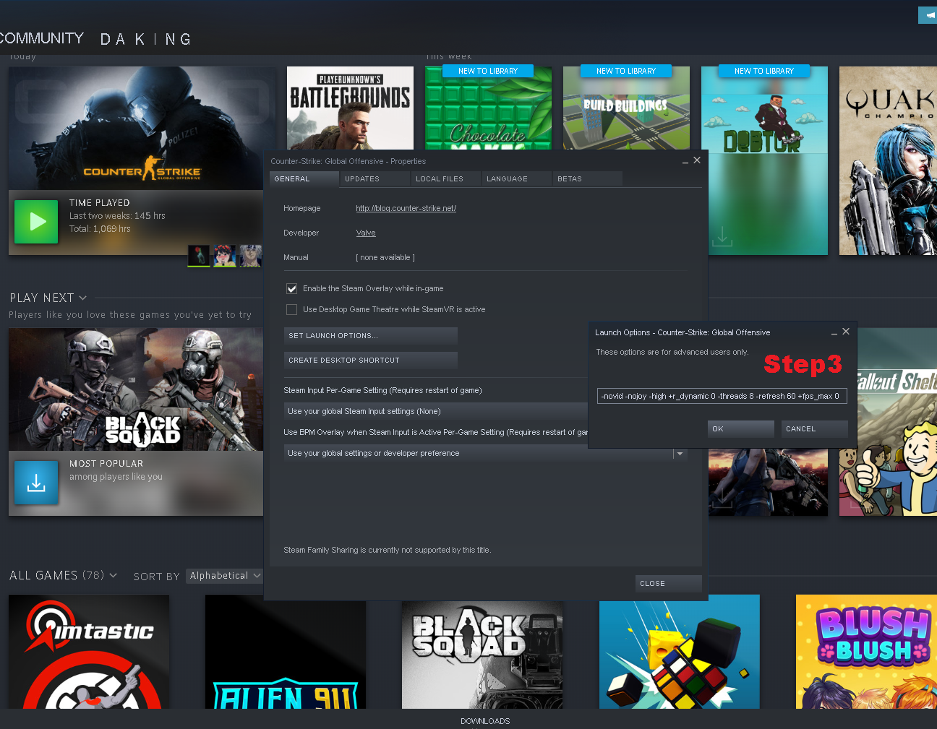
Task: Open Counter-Strike Global Offensive game banner
Action: pos(142,128)
